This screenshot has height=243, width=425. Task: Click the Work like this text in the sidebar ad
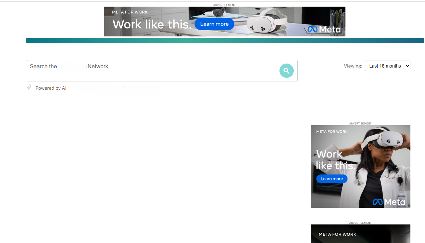click(x=335, y=160)
